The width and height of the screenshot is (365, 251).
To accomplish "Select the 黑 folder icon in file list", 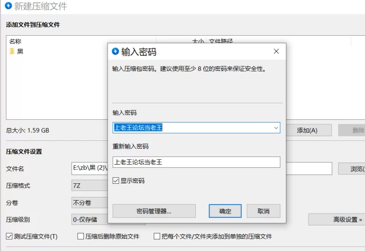I will tap(12, 51).
